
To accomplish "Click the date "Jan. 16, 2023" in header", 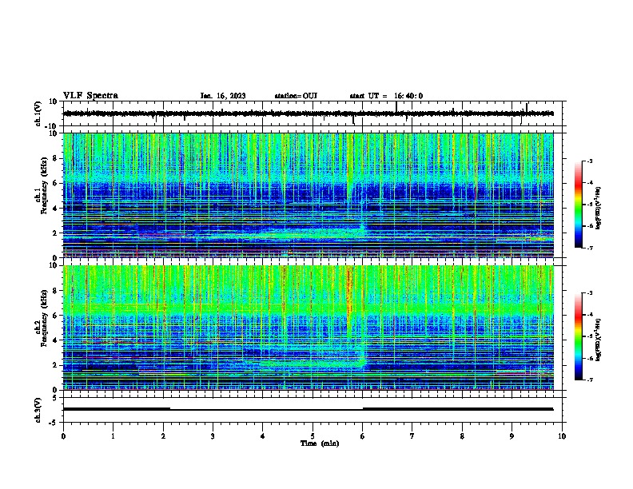I will [223, 96].
